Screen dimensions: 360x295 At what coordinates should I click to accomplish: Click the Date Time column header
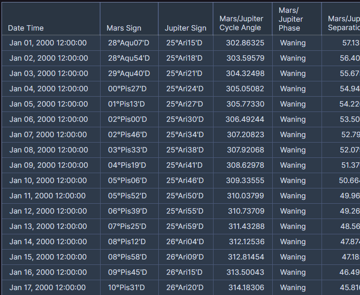(x=26, y=28)
